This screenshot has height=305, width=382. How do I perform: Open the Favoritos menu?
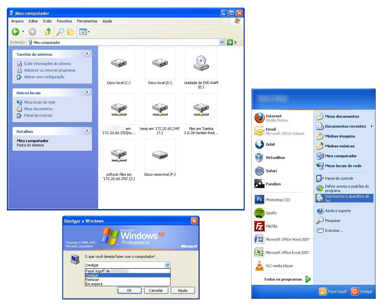point(64,21)
